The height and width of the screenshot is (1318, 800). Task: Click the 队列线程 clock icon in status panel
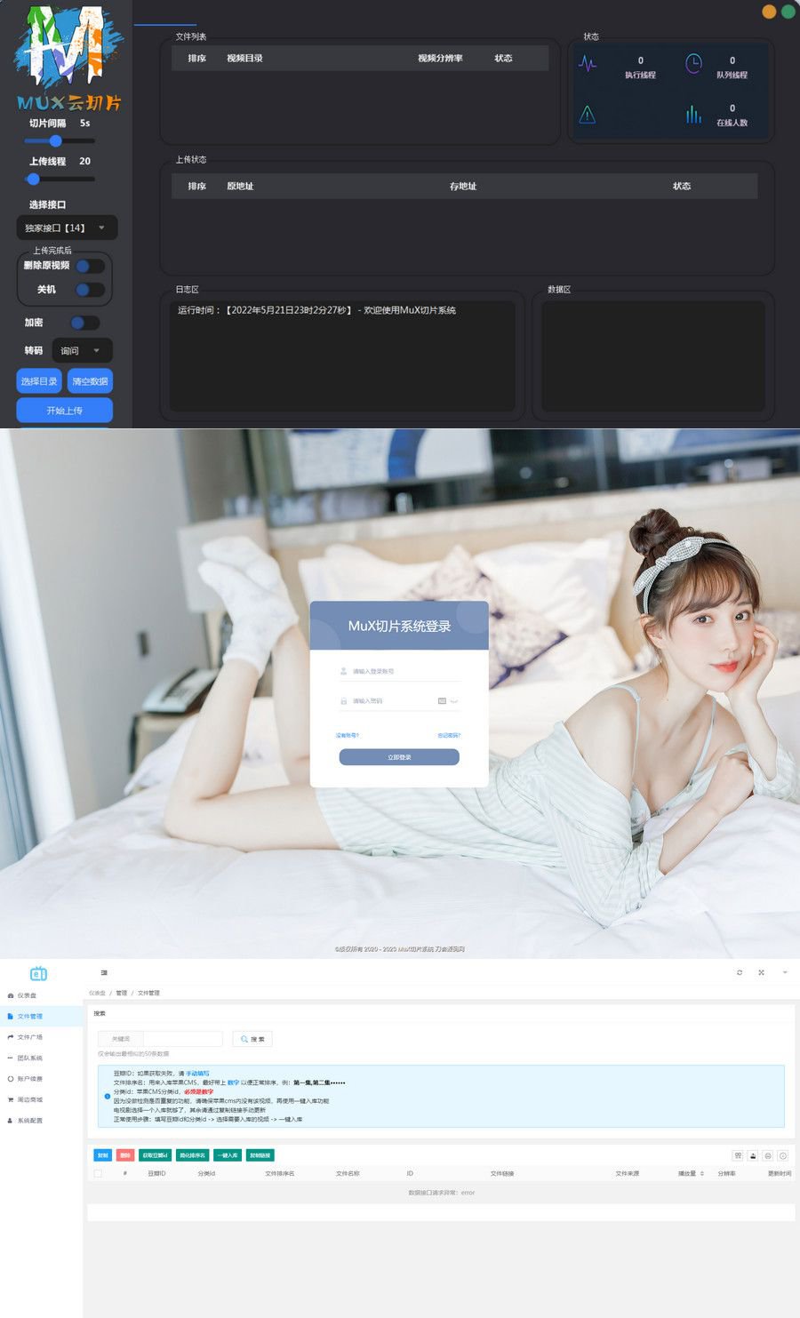(693, 63)
